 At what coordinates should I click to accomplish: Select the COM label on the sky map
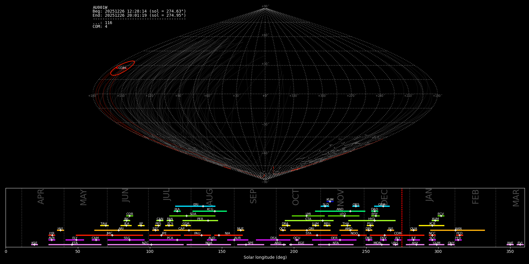(x=122, y=68)
